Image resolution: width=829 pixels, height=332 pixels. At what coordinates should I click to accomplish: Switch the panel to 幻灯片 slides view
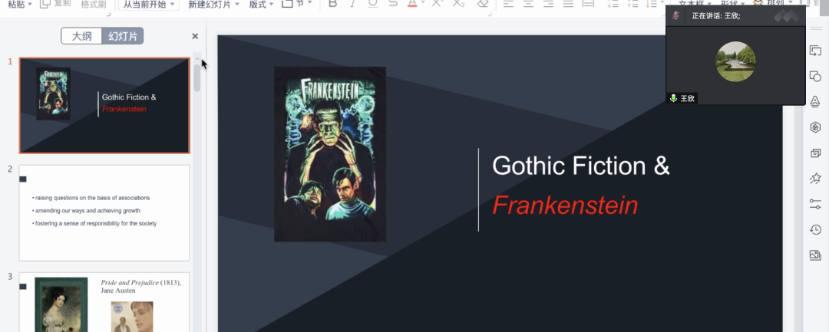click(123, 36)
